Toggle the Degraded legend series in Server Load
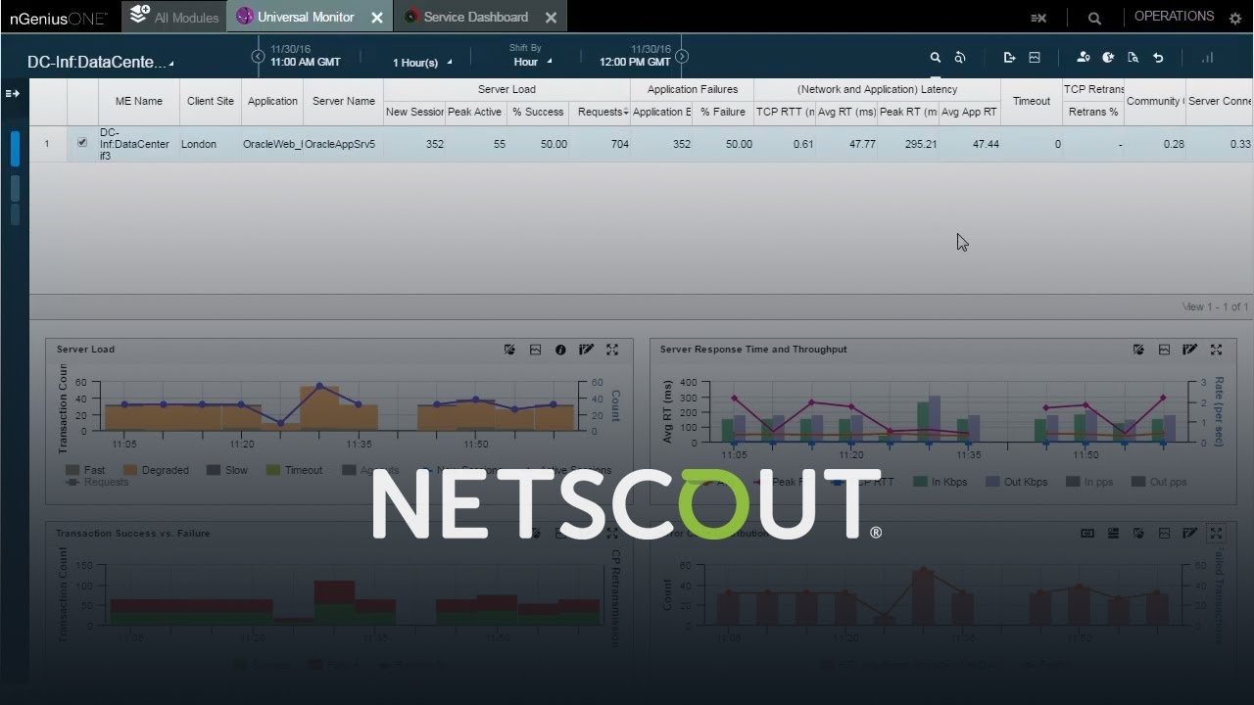 156,470
